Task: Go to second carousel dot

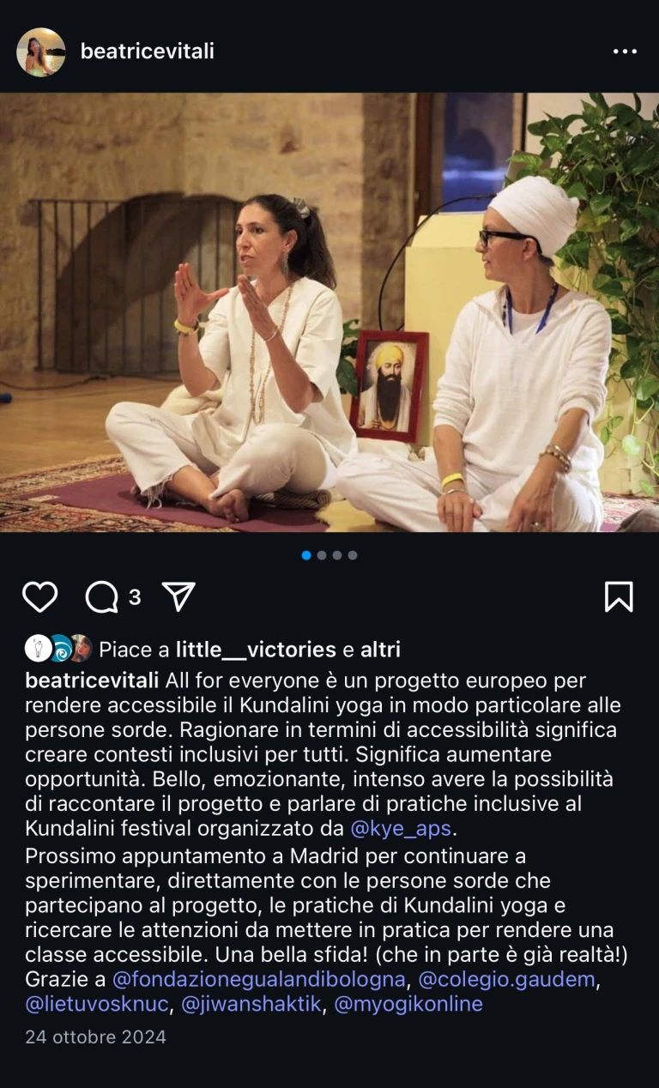Action: click(322, 555)
